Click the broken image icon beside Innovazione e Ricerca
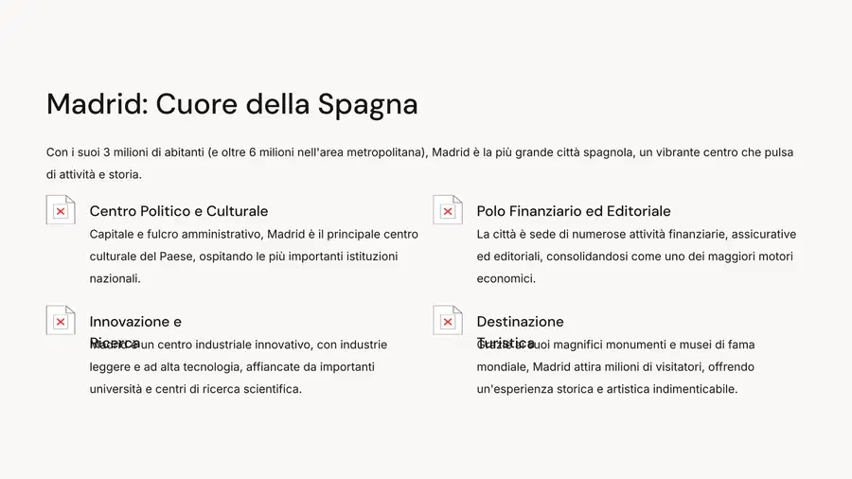This screenshot has height=479, width=852. tap(61, 320)
